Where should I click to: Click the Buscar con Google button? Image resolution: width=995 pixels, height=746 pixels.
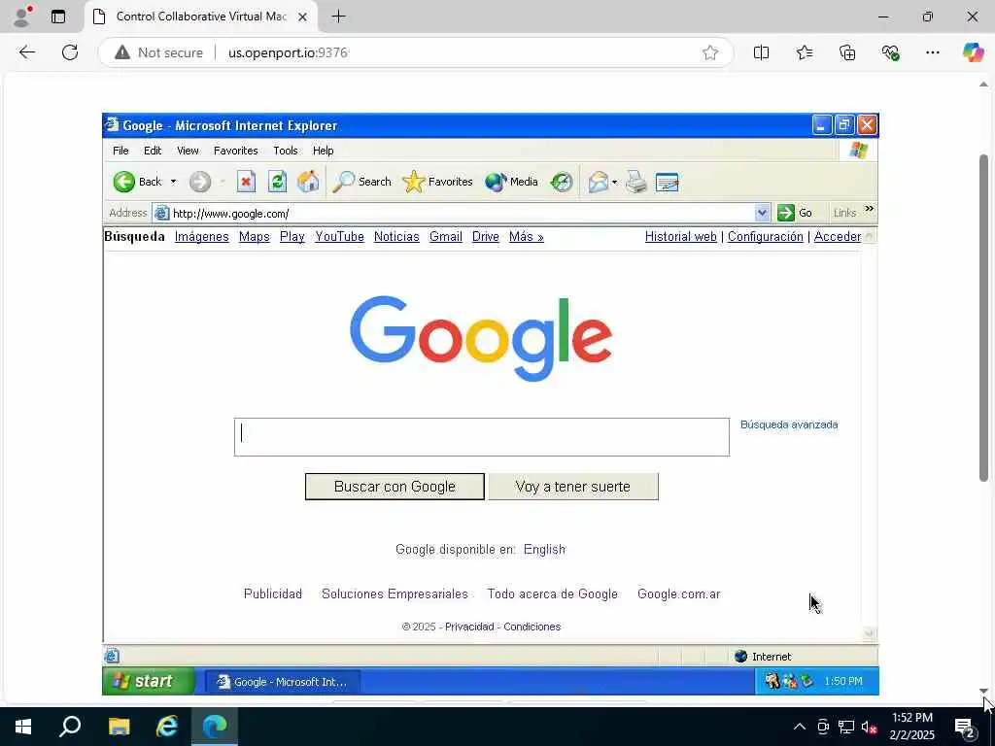[x=395, y=487]
